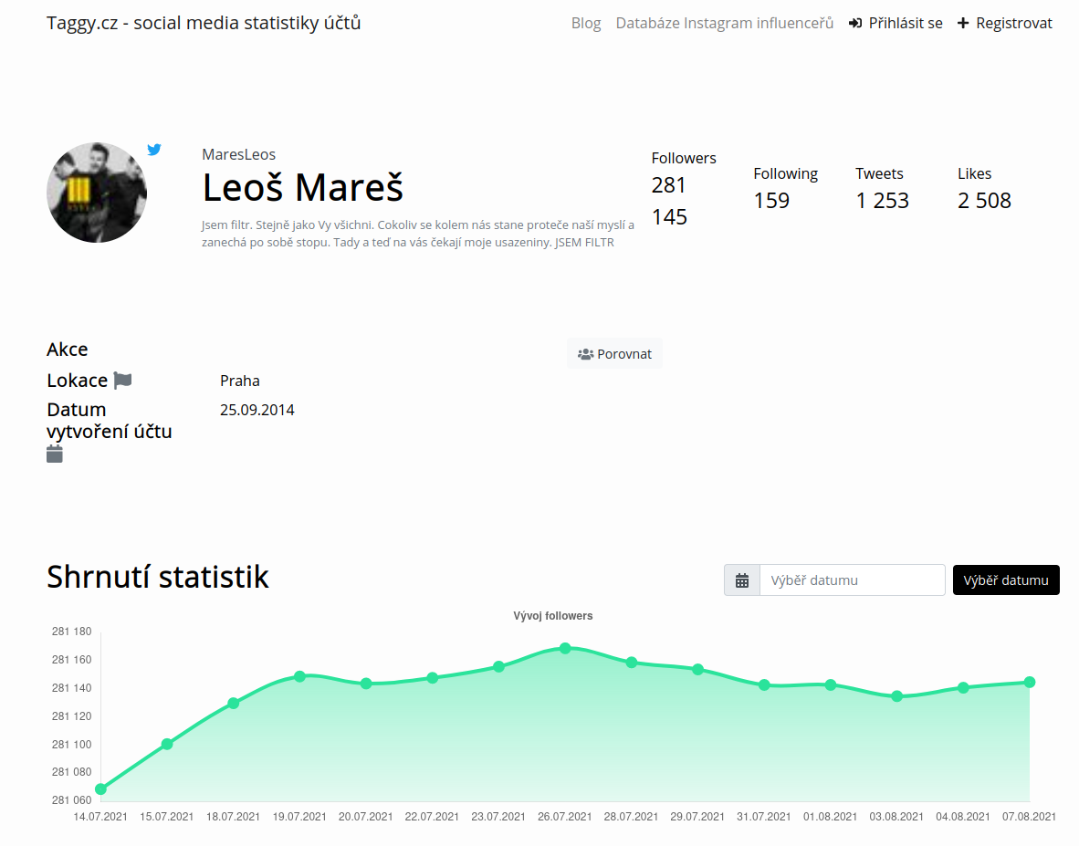Click the sign-in arrow icon before Přihlásit se
Image resolution: width=1079 pixels, height=846 pixels.
(x=855, y=24)
